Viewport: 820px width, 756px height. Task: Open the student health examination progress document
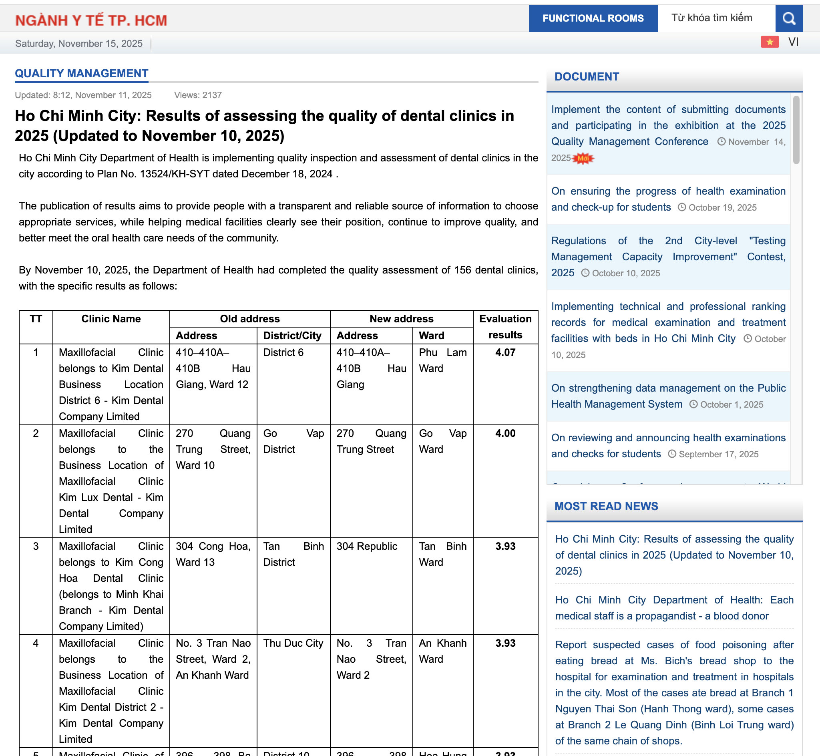(668, 199)
